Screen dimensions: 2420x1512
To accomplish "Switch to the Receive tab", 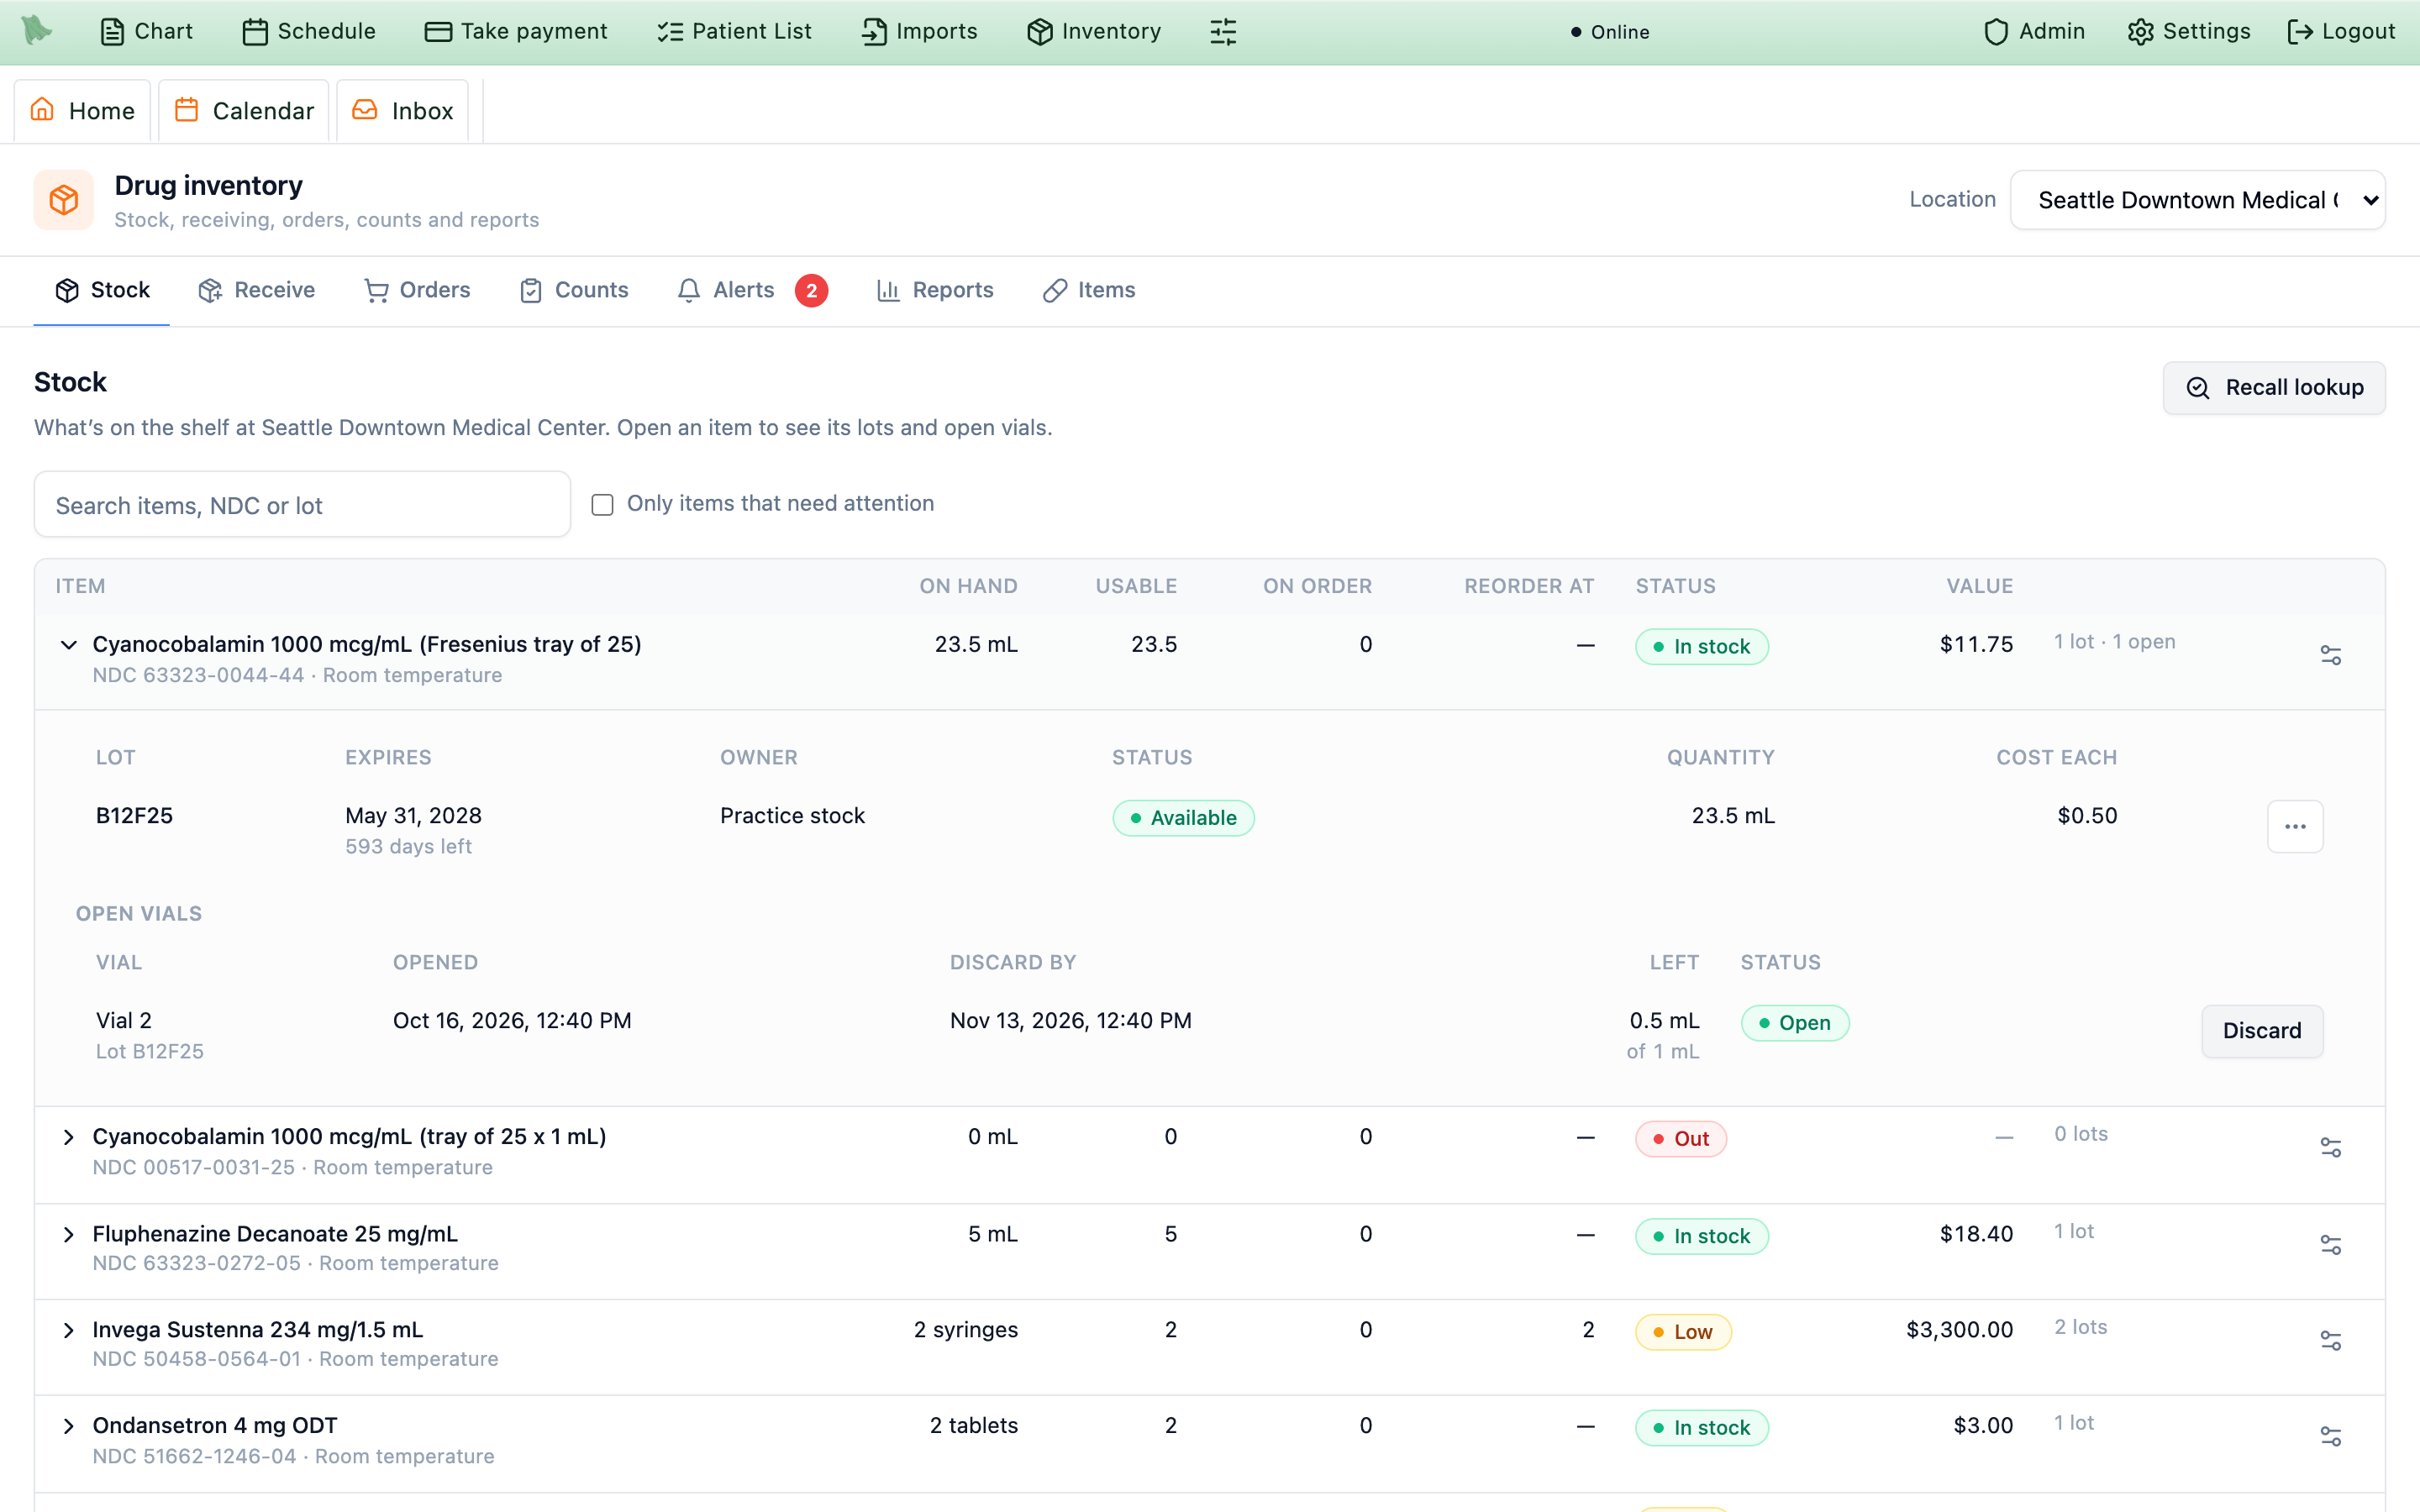I will [x=256, y=290].
